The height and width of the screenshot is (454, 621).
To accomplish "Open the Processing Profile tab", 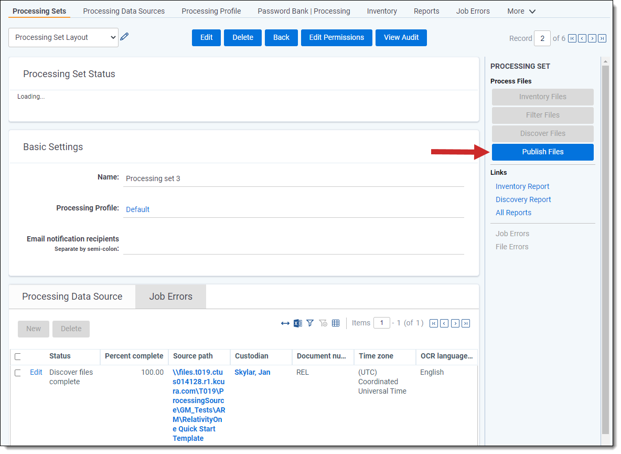I will [211, 11].
